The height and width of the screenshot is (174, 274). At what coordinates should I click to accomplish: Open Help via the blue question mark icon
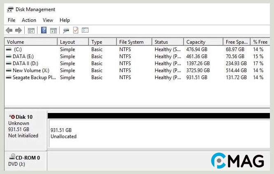click(x=44, y=30)
